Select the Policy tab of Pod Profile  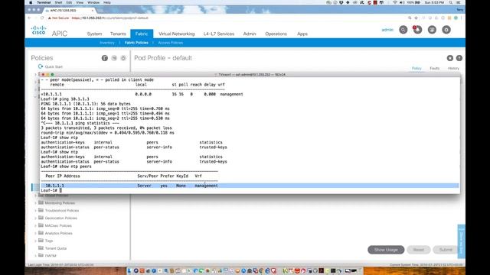pos(416,68)
